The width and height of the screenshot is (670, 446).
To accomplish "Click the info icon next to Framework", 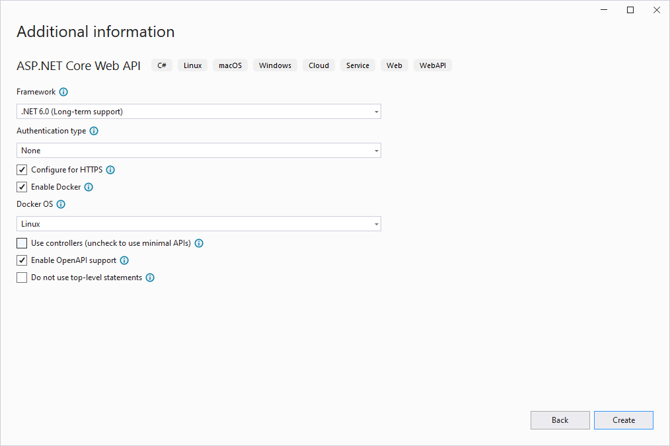I will tap(63, 92).
